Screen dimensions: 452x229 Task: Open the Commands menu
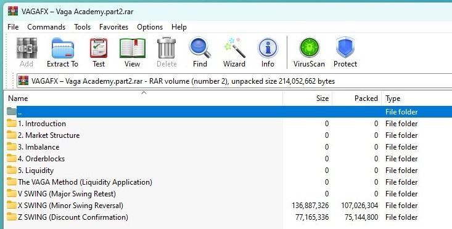coord(46,27)
